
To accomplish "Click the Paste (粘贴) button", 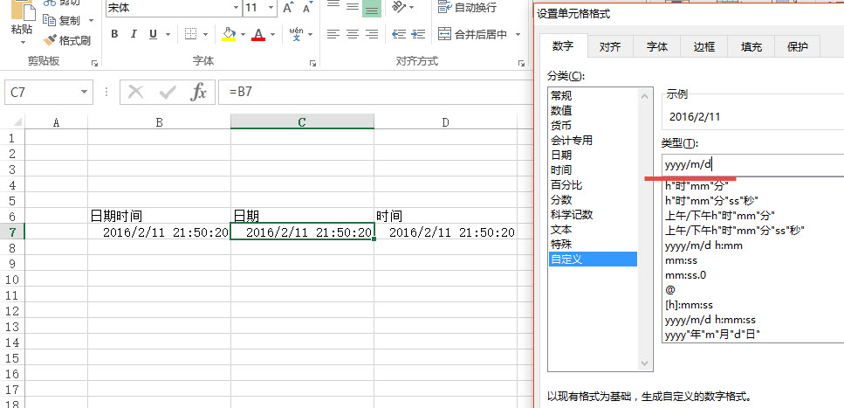I will [x=22, y=17].
